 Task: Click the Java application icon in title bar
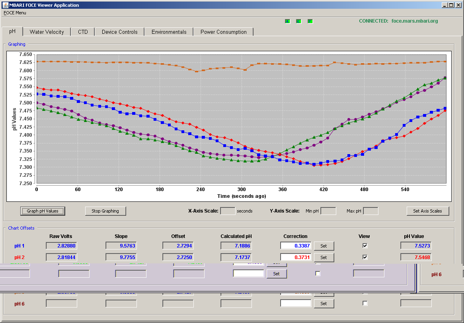(5, 5)
